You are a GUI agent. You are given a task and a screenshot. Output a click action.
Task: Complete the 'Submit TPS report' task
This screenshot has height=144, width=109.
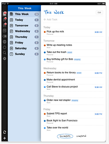point(45,114)
